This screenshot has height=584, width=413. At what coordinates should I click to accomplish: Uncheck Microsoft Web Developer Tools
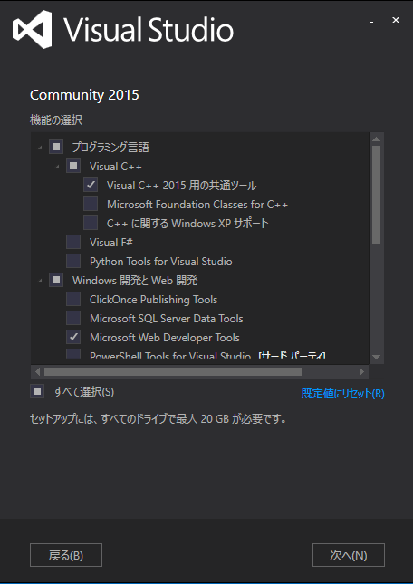[73, 337]
